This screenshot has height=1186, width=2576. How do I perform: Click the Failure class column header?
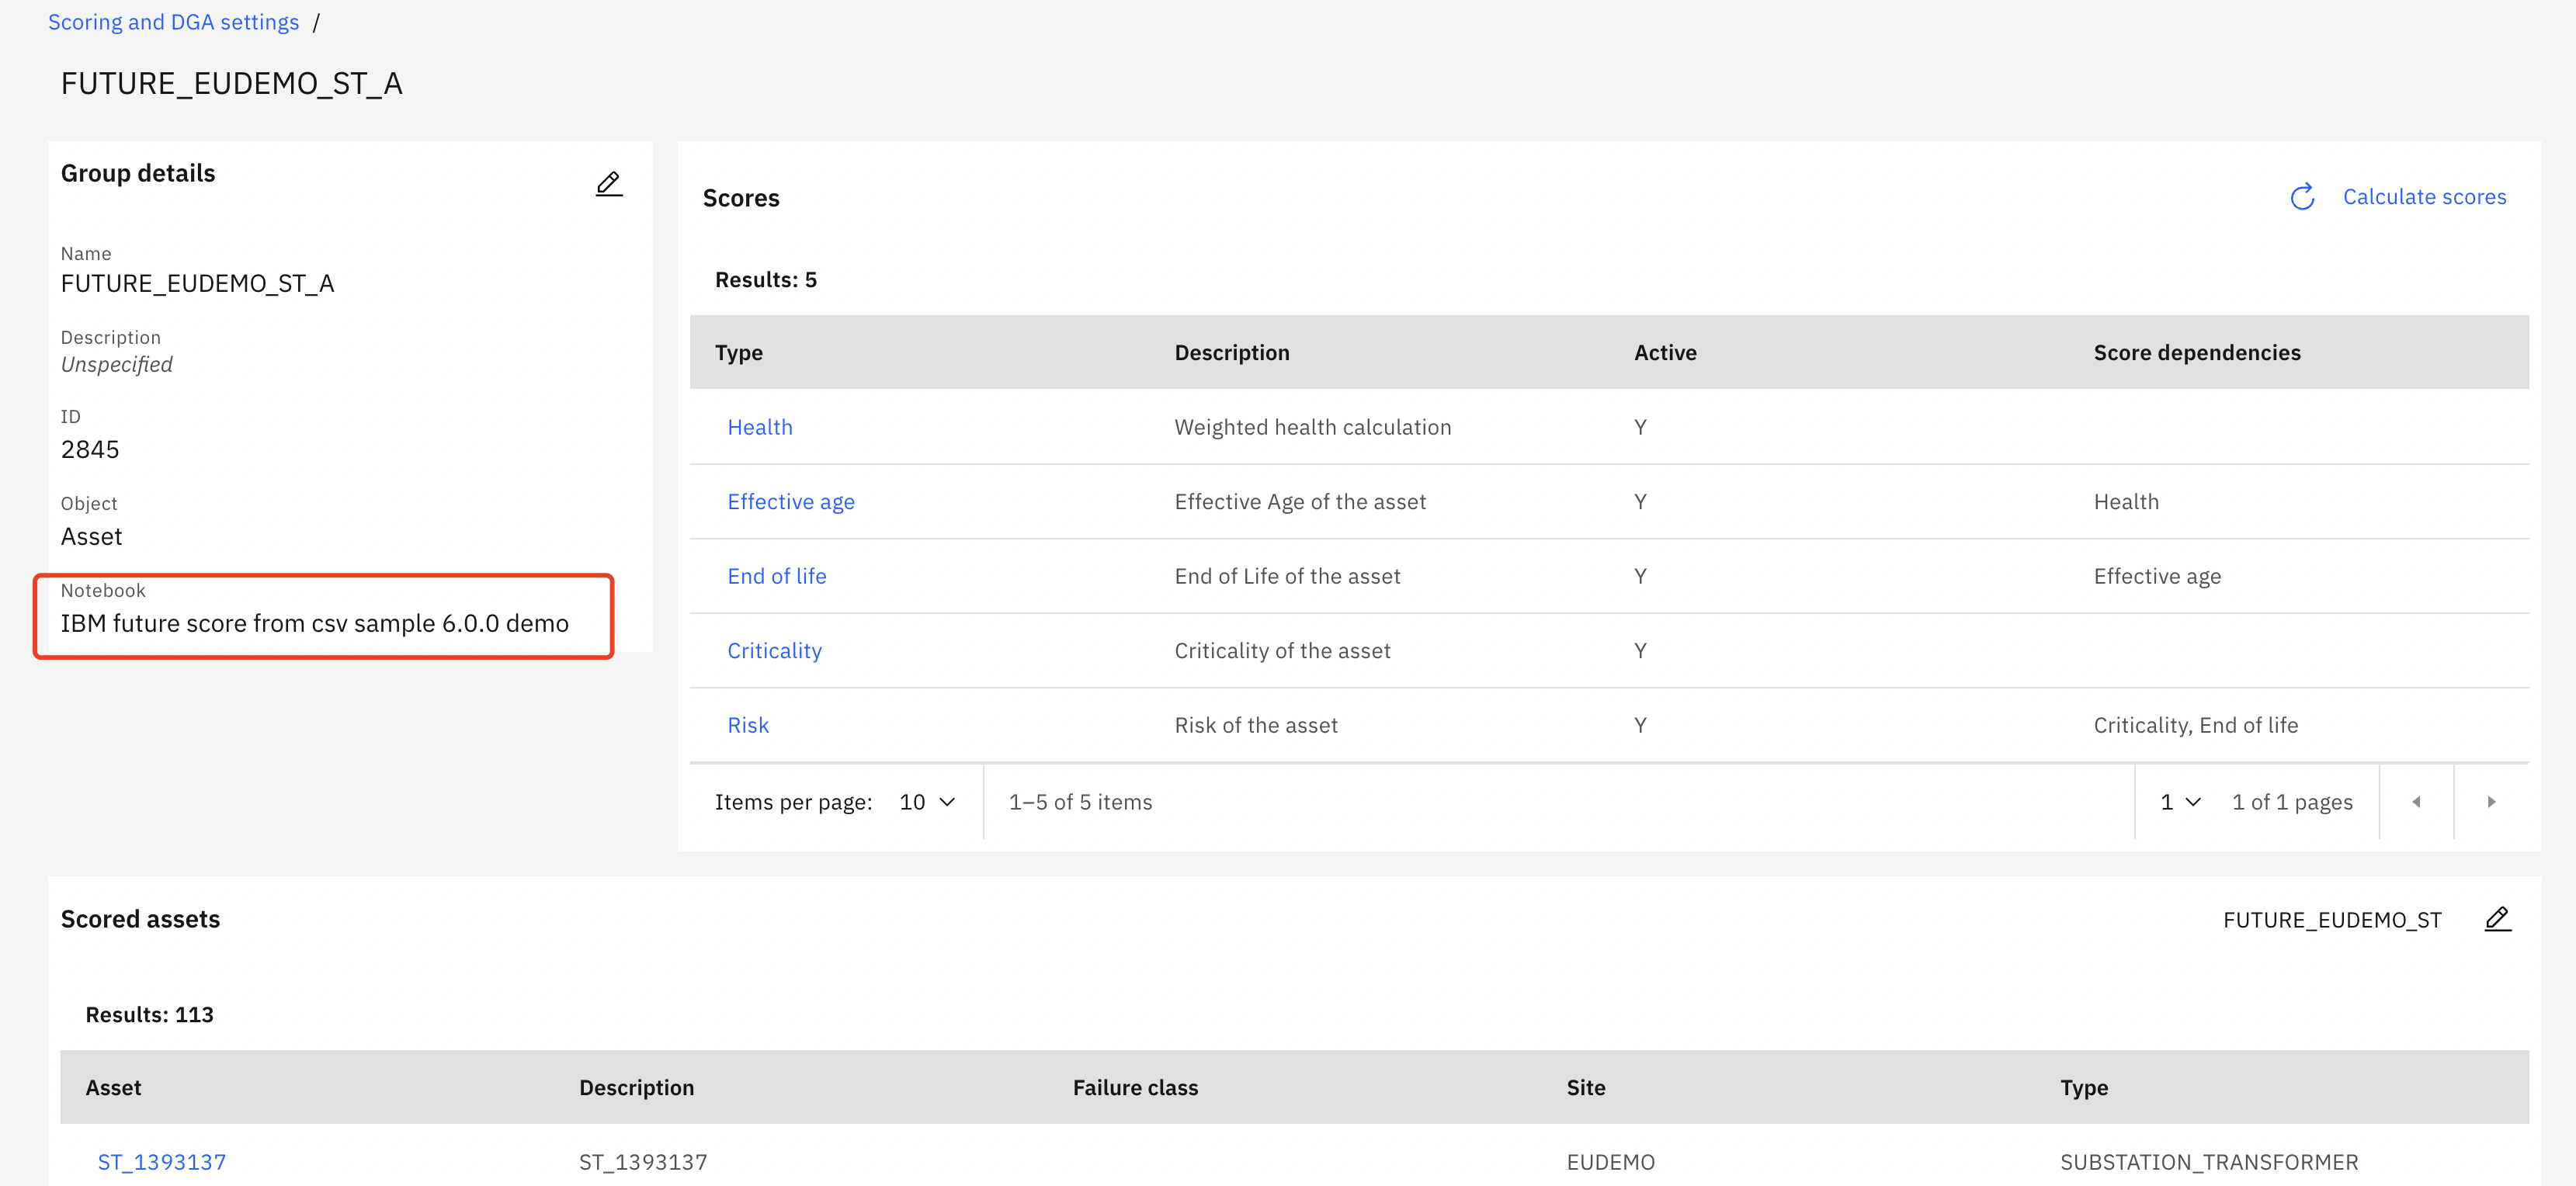(1135, 1088)
